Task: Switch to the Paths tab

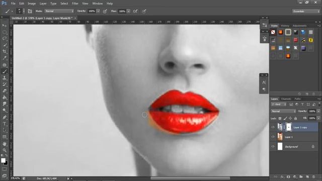Action: [x=297, y=99]
